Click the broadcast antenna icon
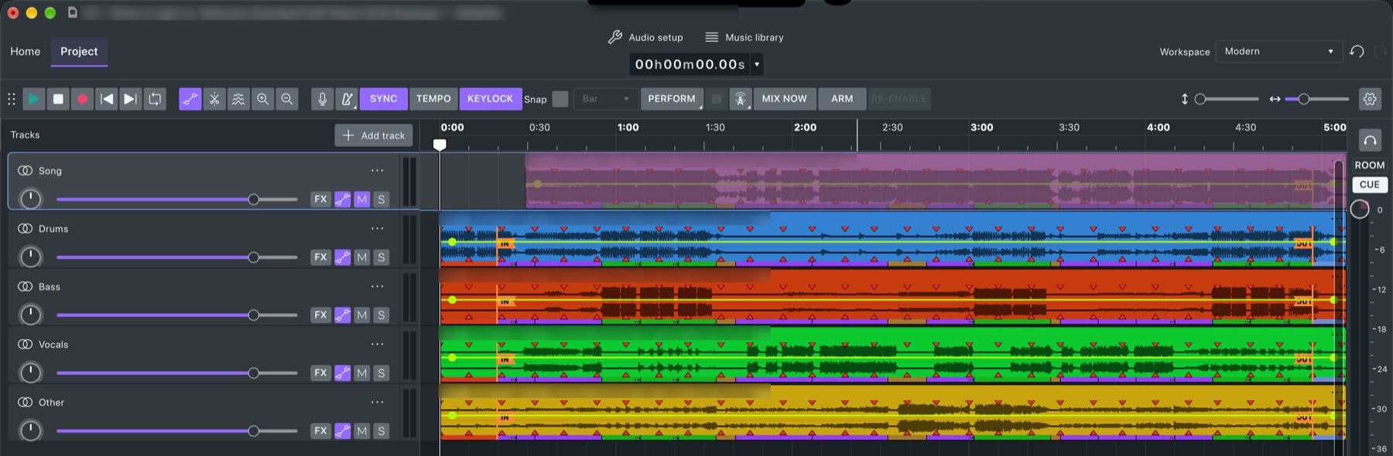The image size is (1393, 456). pyautogui.click(x=741, y=99)
